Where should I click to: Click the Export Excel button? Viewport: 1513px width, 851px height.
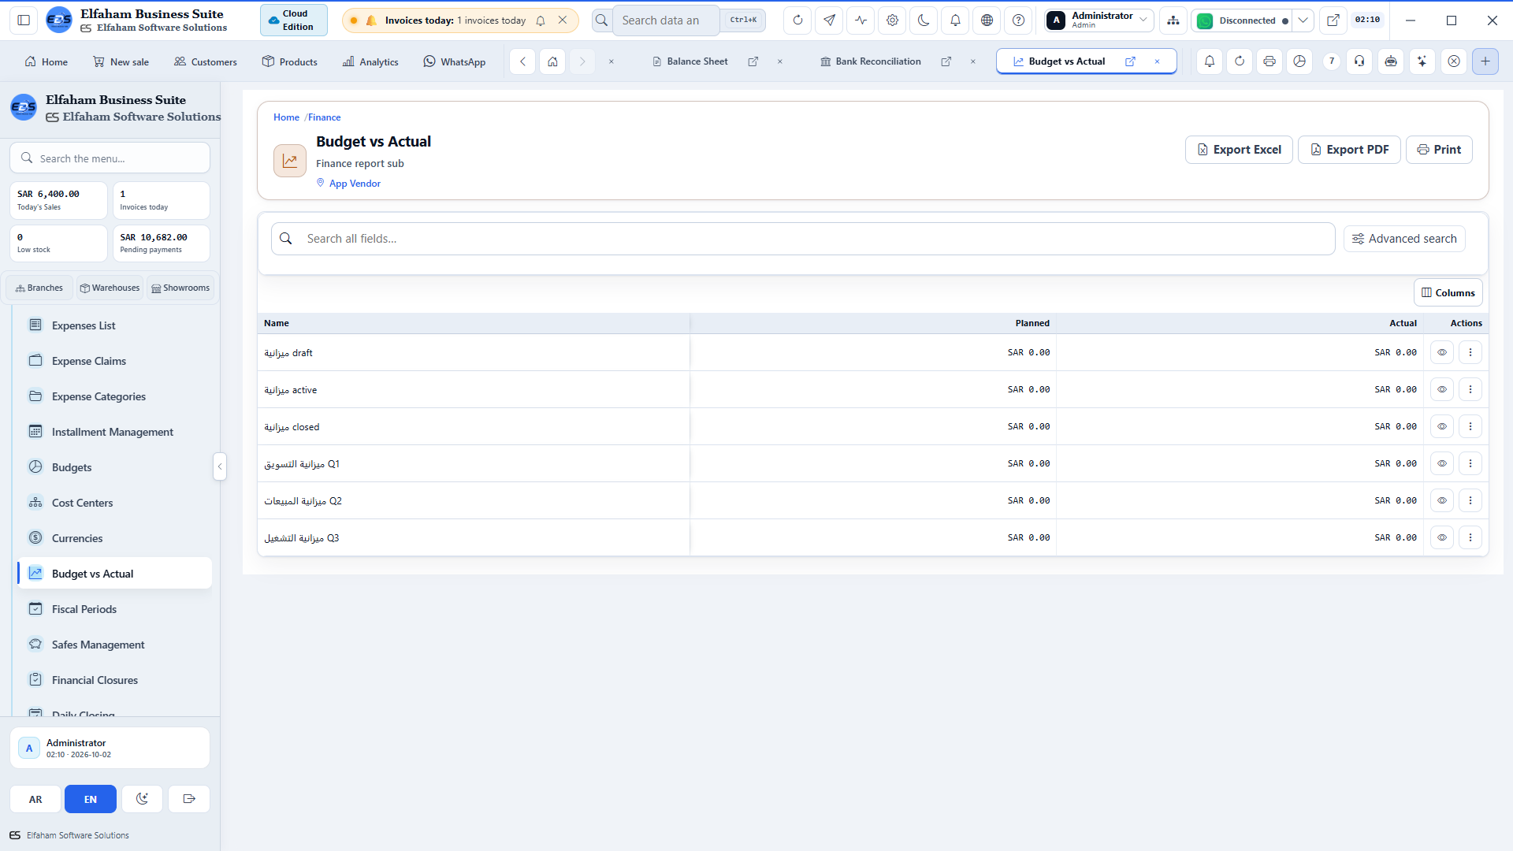[1239, 150]
